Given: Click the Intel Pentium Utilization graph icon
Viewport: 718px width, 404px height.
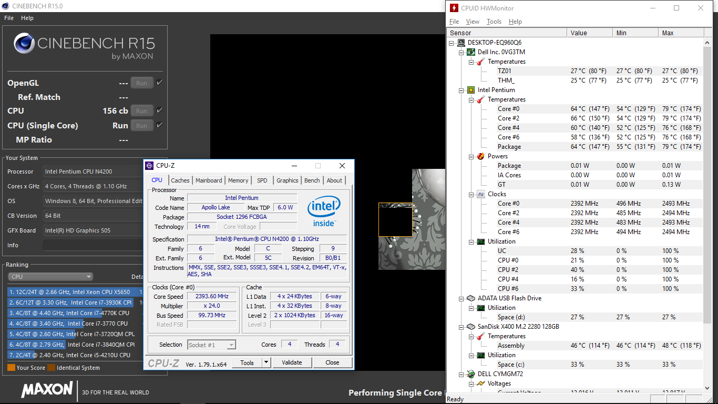Looking at the screenshot, I should (x=481, y=241).
